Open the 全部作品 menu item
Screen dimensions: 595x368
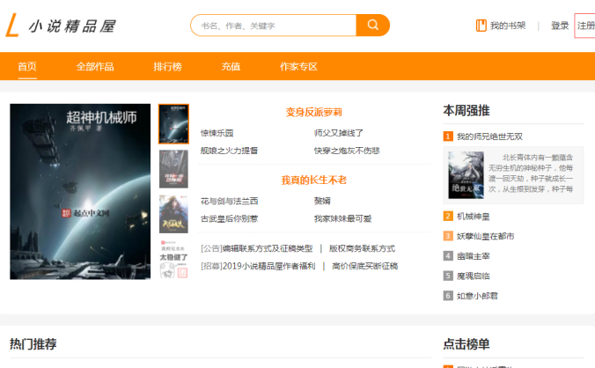point(95,66)
